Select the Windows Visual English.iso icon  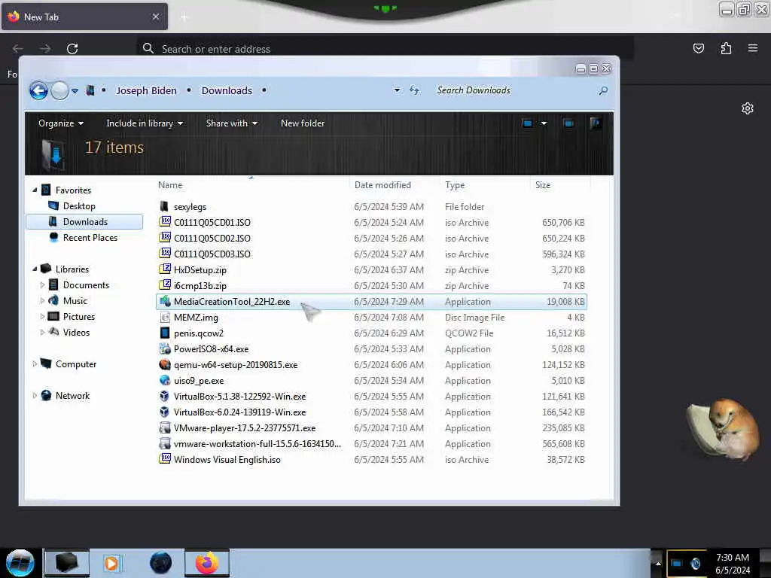tap(165, 460)
